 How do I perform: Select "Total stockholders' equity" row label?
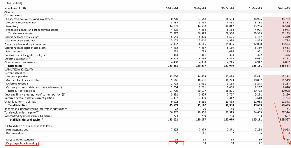click(22, 112)
